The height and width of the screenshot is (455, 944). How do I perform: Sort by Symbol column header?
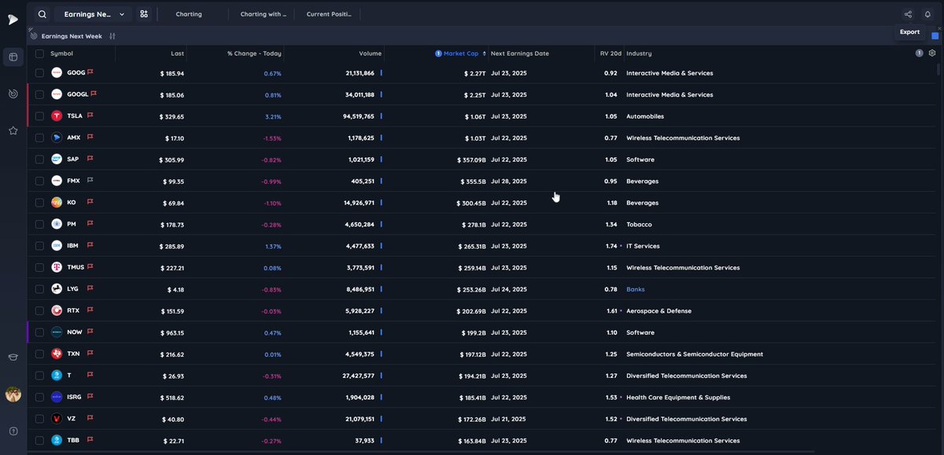coord(61,53)
